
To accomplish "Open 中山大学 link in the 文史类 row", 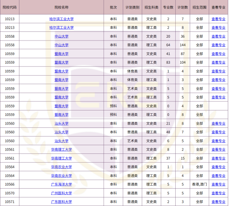I will coord(62,36).
